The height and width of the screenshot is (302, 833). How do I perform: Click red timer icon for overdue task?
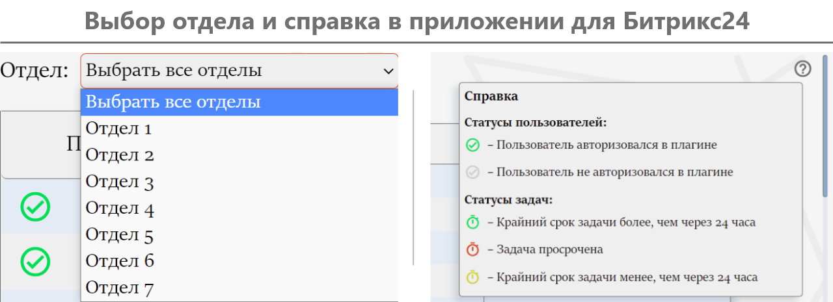[473, 249]
